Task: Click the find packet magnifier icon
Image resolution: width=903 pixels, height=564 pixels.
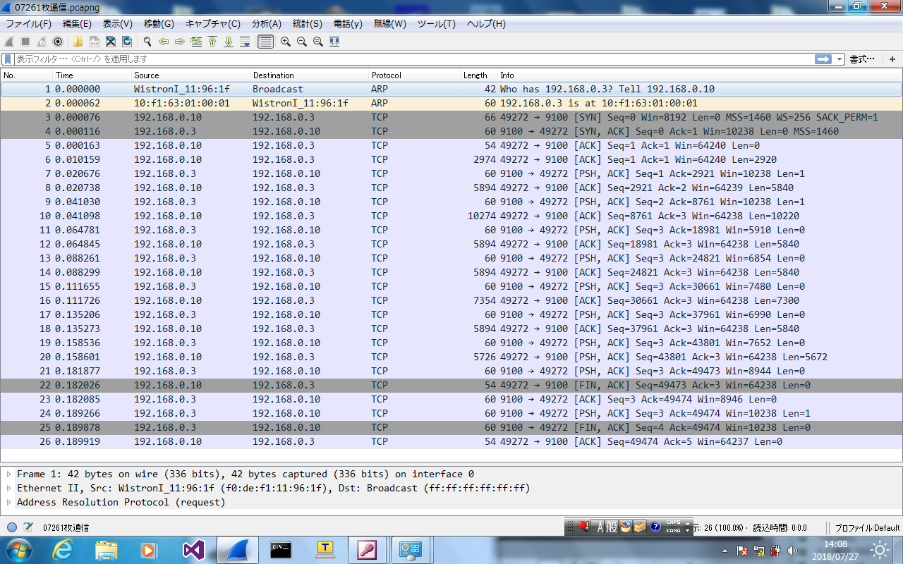Action: click(x=147, y=42)
